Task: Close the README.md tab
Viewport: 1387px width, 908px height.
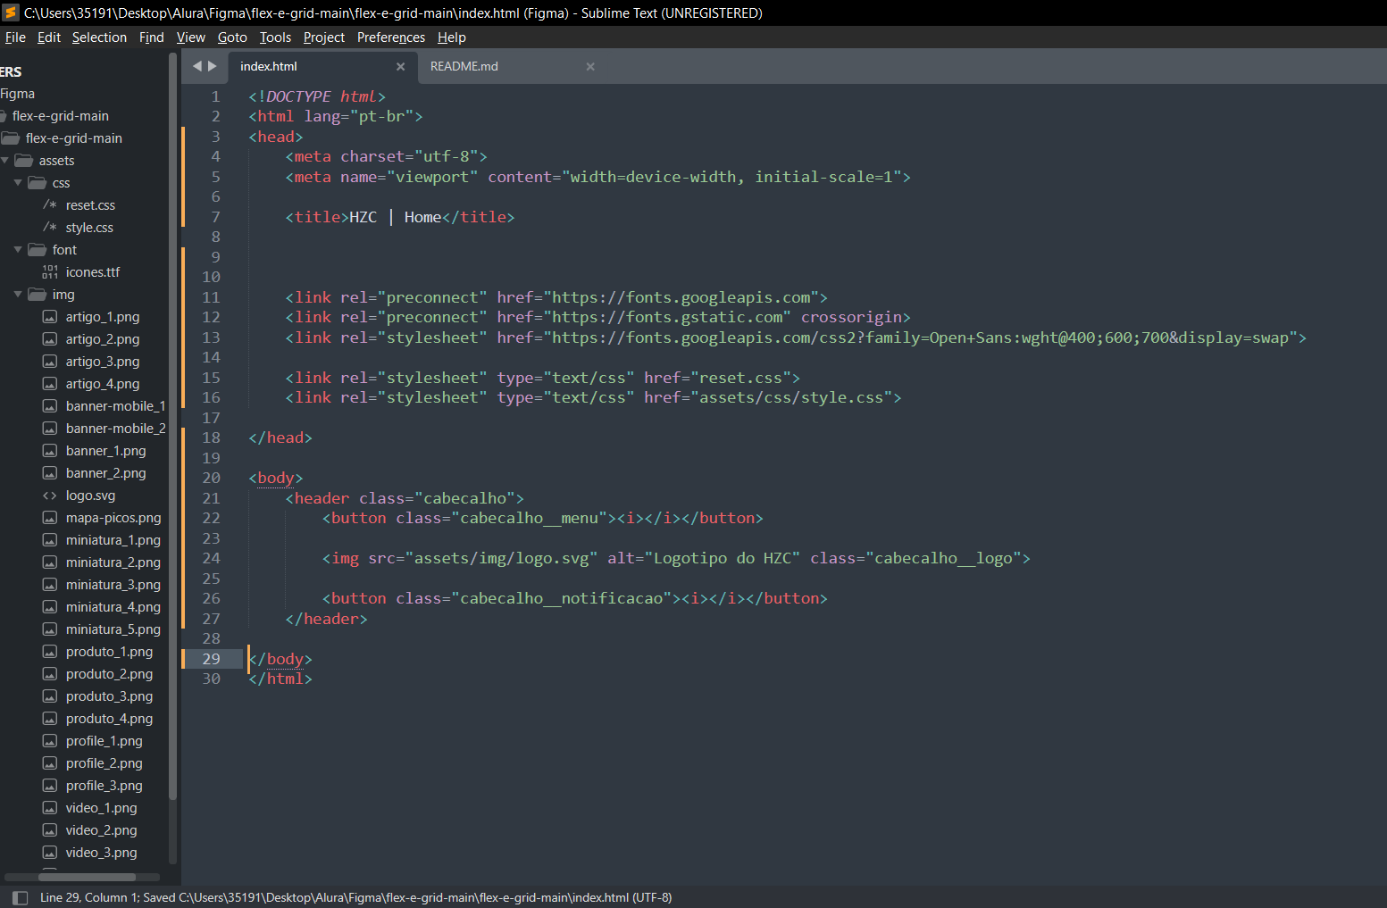Action: (x=590, y=67)
